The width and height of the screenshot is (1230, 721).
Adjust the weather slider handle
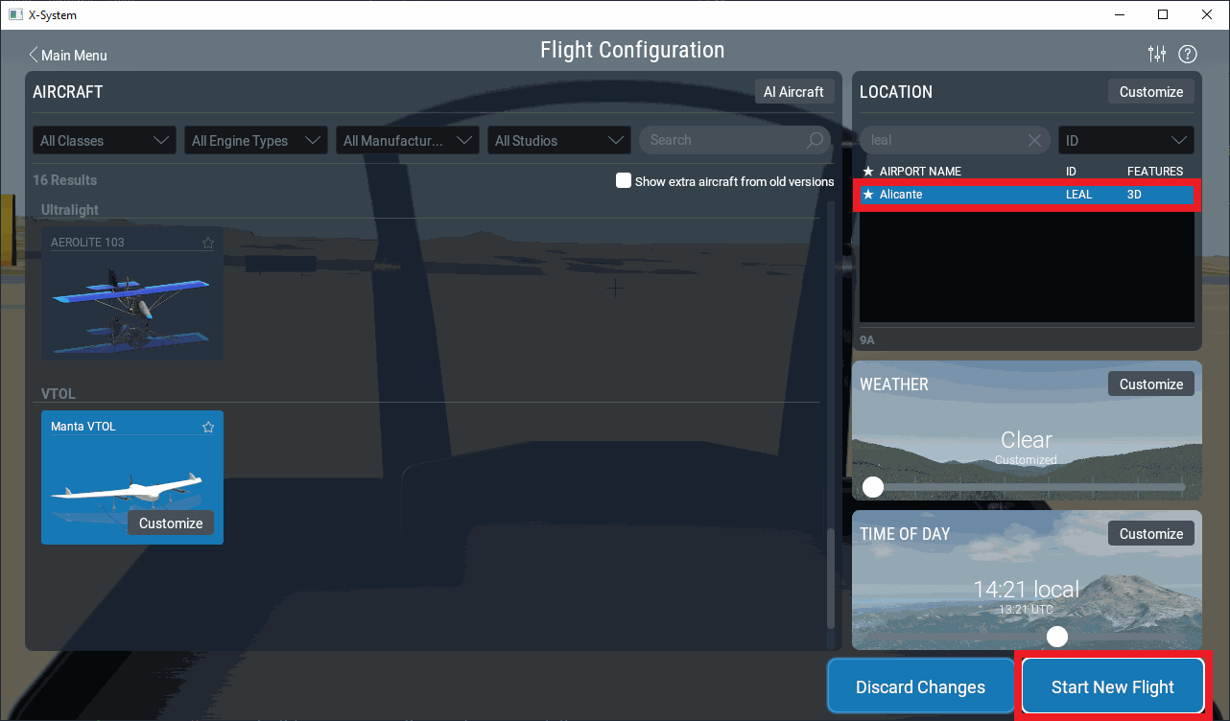[873, 487]
